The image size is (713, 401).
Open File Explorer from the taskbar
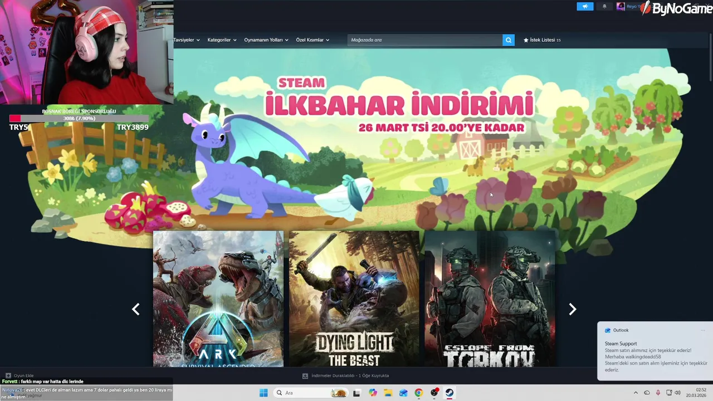point(388,393)
